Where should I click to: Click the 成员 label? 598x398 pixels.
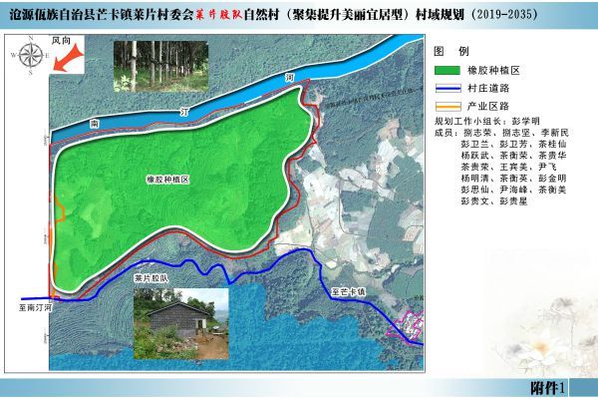[444, 133]
